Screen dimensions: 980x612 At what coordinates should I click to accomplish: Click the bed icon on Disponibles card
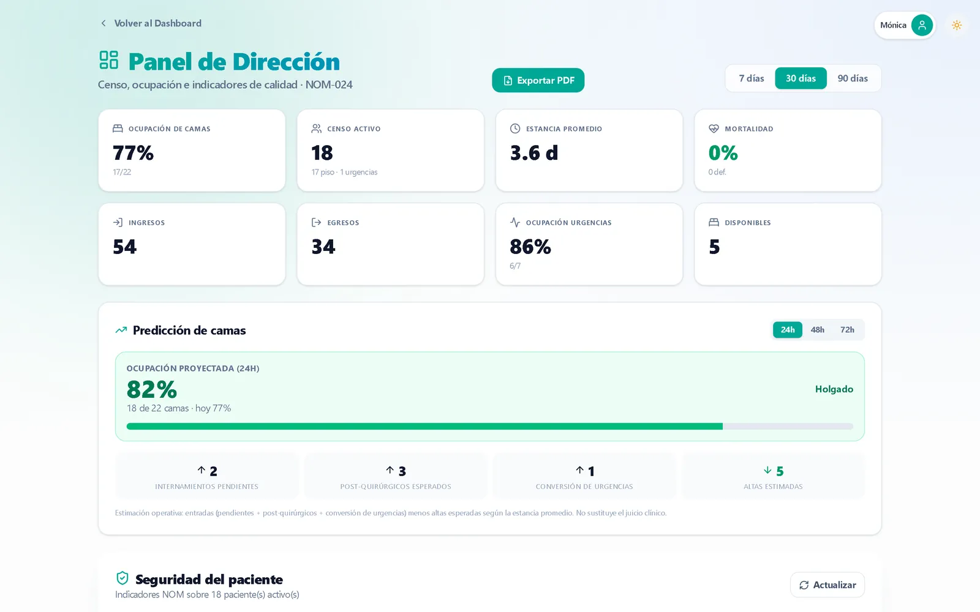pyautogui.click(x=714, y=222)
